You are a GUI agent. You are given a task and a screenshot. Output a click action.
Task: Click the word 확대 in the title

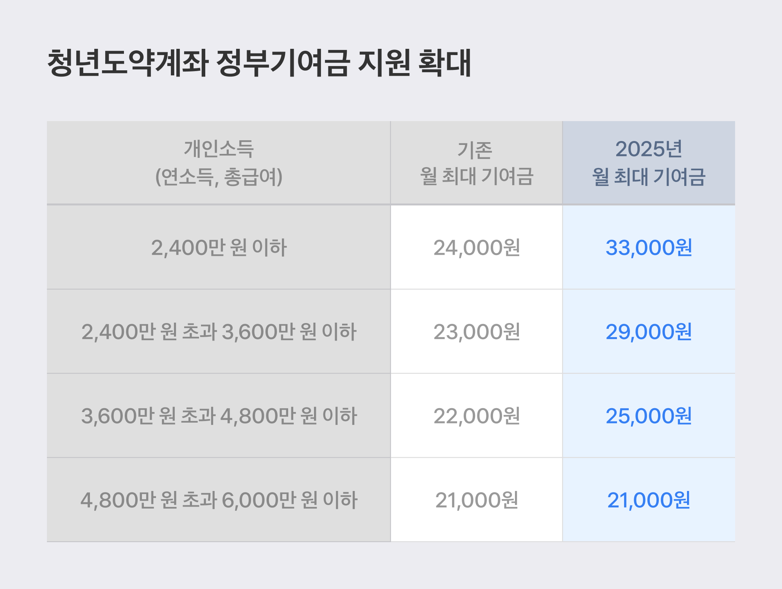445,63
